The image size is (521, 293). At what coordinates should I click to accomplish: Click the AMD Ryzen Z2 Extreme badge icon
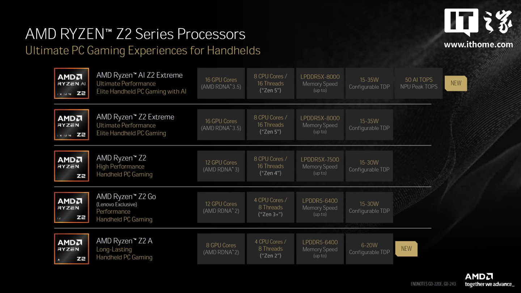[72, 125]
